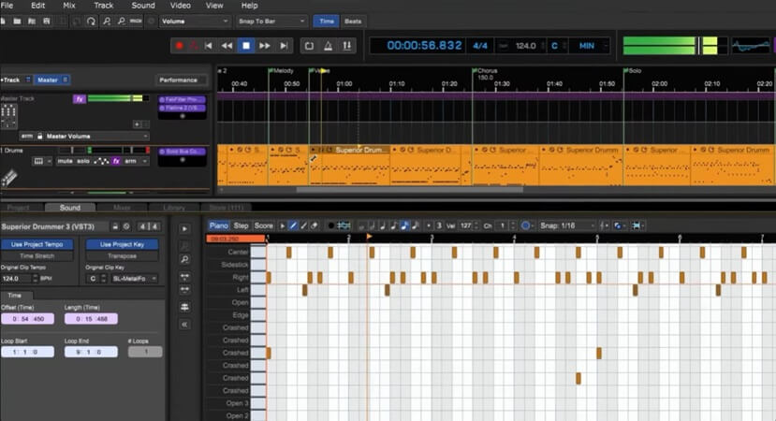The width and height of the screenshot is (776, 421).
Task: Open the Snap 1/16 dropdown
Action: pos(567,225)
